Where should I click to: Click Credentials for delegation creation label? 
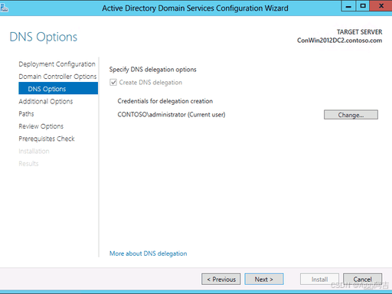coord(165,101)
